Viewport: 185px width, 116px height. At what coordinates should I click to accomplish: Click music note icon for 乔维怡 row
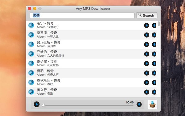31,54
